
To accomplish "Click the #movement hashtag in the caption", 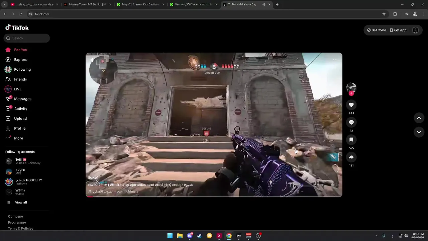I will [x=146, y=185].
